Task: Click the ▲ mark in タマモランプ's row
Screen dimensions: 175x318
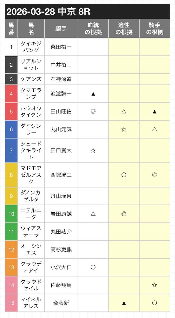Action: [93, 94]
